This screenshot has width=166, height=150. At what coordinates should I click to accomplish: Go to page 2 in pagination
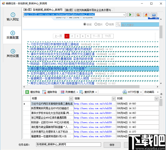(72, 36)
